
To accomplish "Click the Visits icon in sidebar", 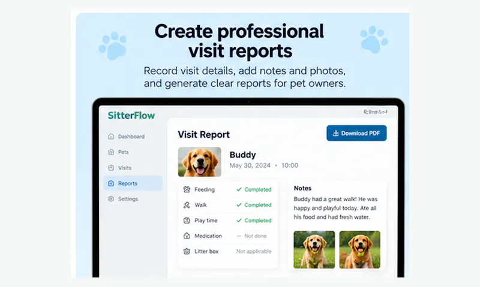I will click(111, 168).
